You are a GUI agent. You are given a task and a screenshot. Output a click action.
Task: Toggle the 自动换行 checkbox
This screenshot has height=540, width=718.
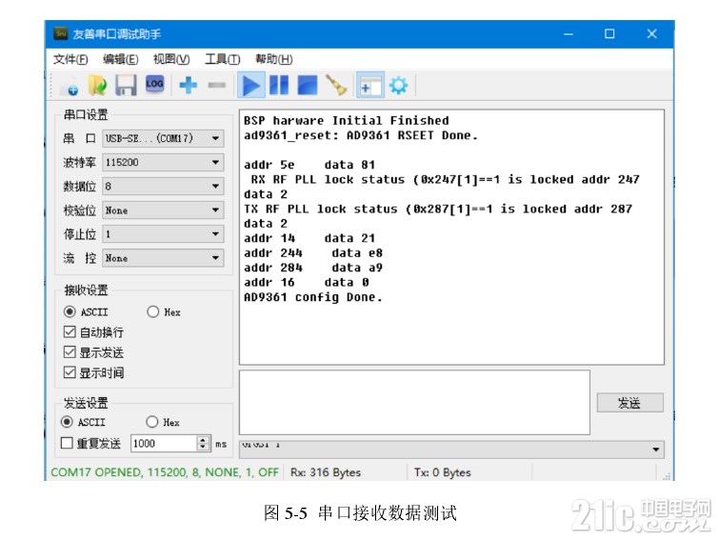(70, 332)
